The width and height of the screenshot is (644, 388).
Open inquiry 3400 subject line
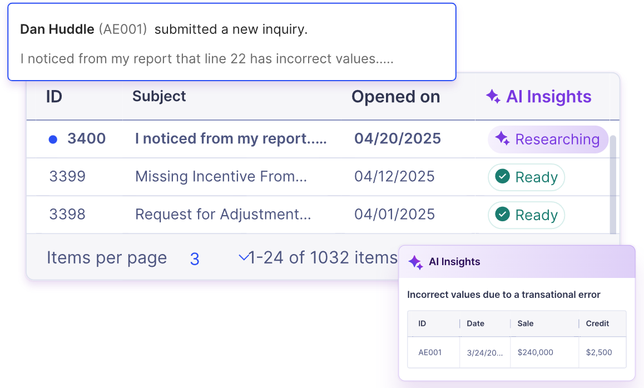click(x=231, y=139)
